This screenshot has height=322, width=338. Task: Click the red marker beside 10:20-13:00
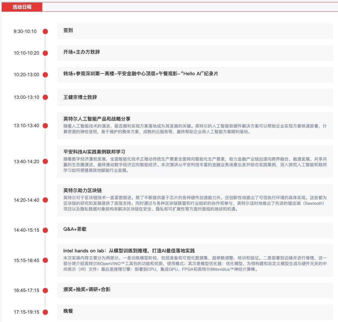pyautogui.click(x=45, y=75)
